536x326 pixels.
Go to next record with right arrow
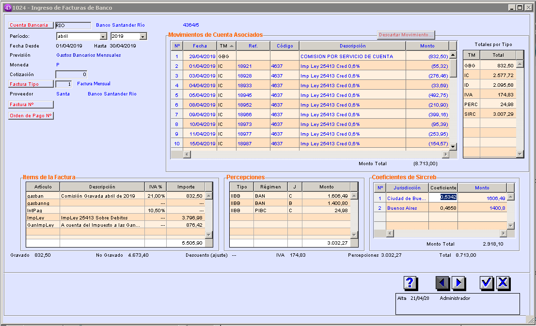point(457,283)
